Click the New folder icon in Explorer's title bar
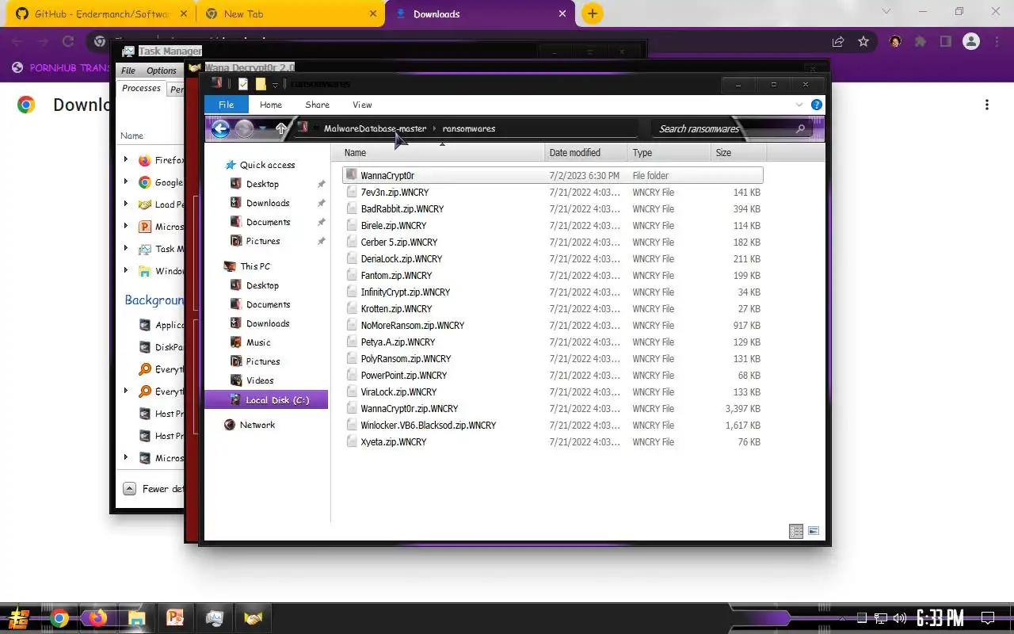This screenshot has height=634, width=1014. click(261, 84)
